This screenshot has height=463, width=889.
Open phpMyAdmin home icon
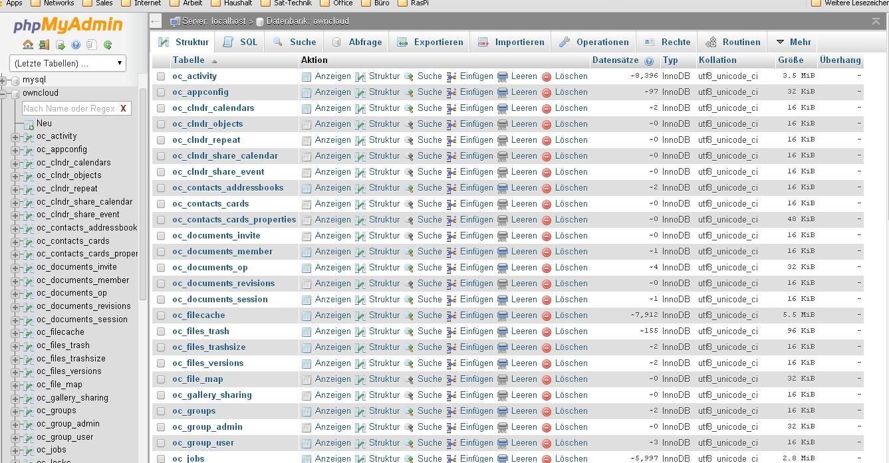[28, 45]
